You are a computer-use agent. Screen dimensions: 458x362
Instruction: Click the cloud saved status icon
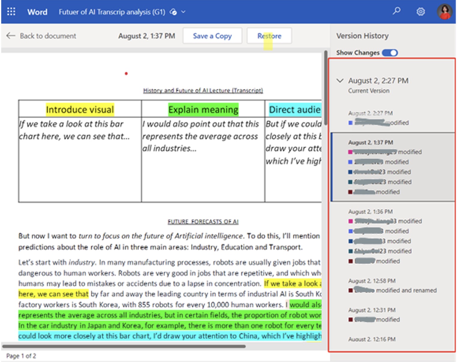(x=173, y=12)
